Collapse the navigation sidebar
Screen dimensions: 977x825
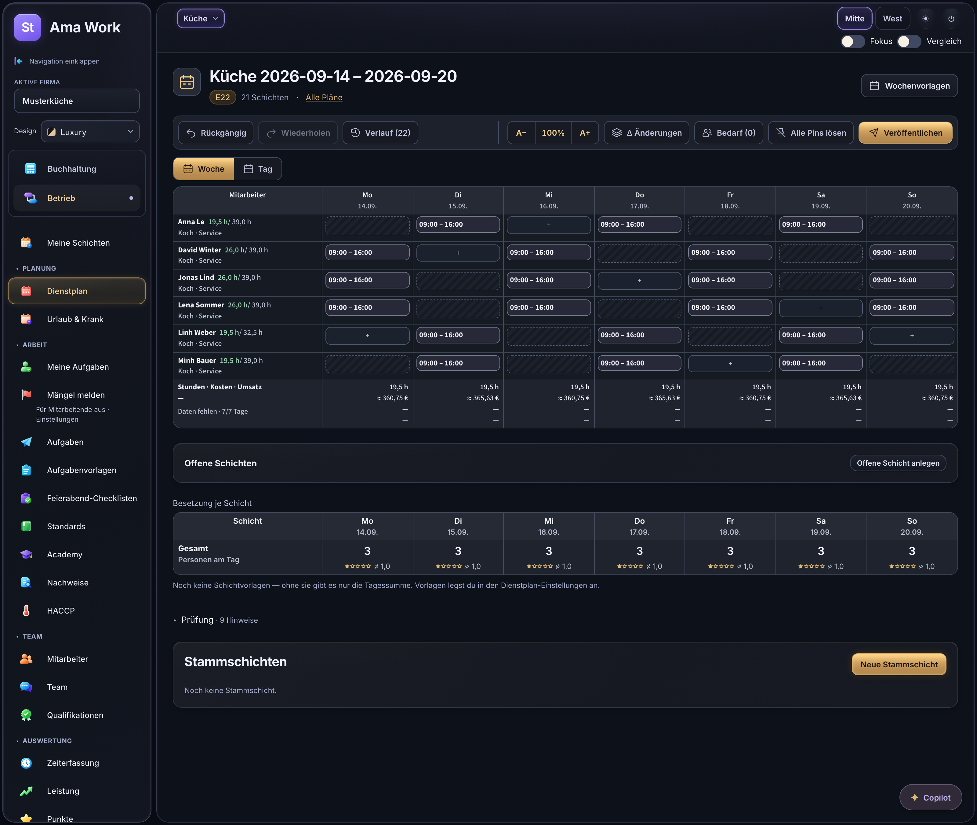coord(57,61)
